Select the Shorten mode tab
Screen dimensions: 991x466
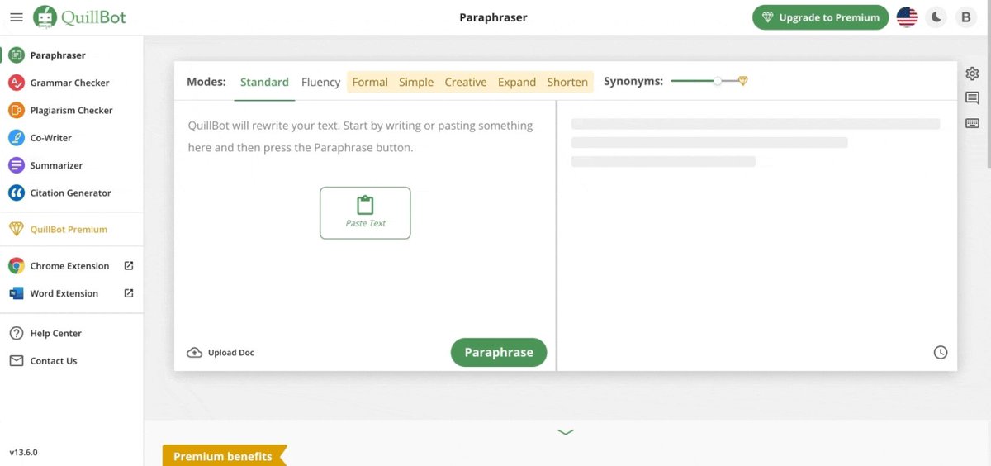(567, 82)
